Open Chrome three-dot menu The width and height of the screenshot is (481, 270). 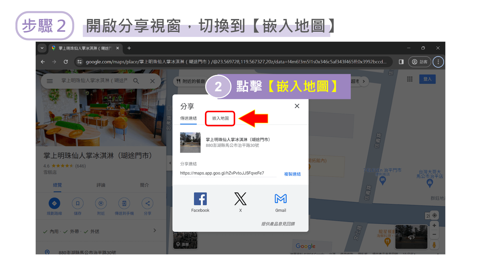[x=438, y=62]
